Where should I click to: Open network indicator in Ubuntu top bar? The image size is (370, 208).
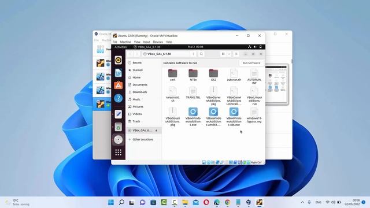(x=250, y=47)
